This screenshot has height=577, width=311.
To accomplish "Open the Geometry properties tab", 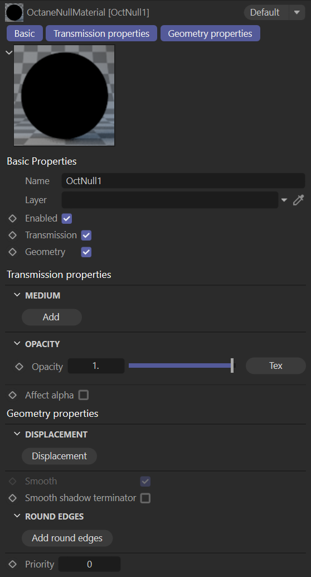I will coord(210,33).
